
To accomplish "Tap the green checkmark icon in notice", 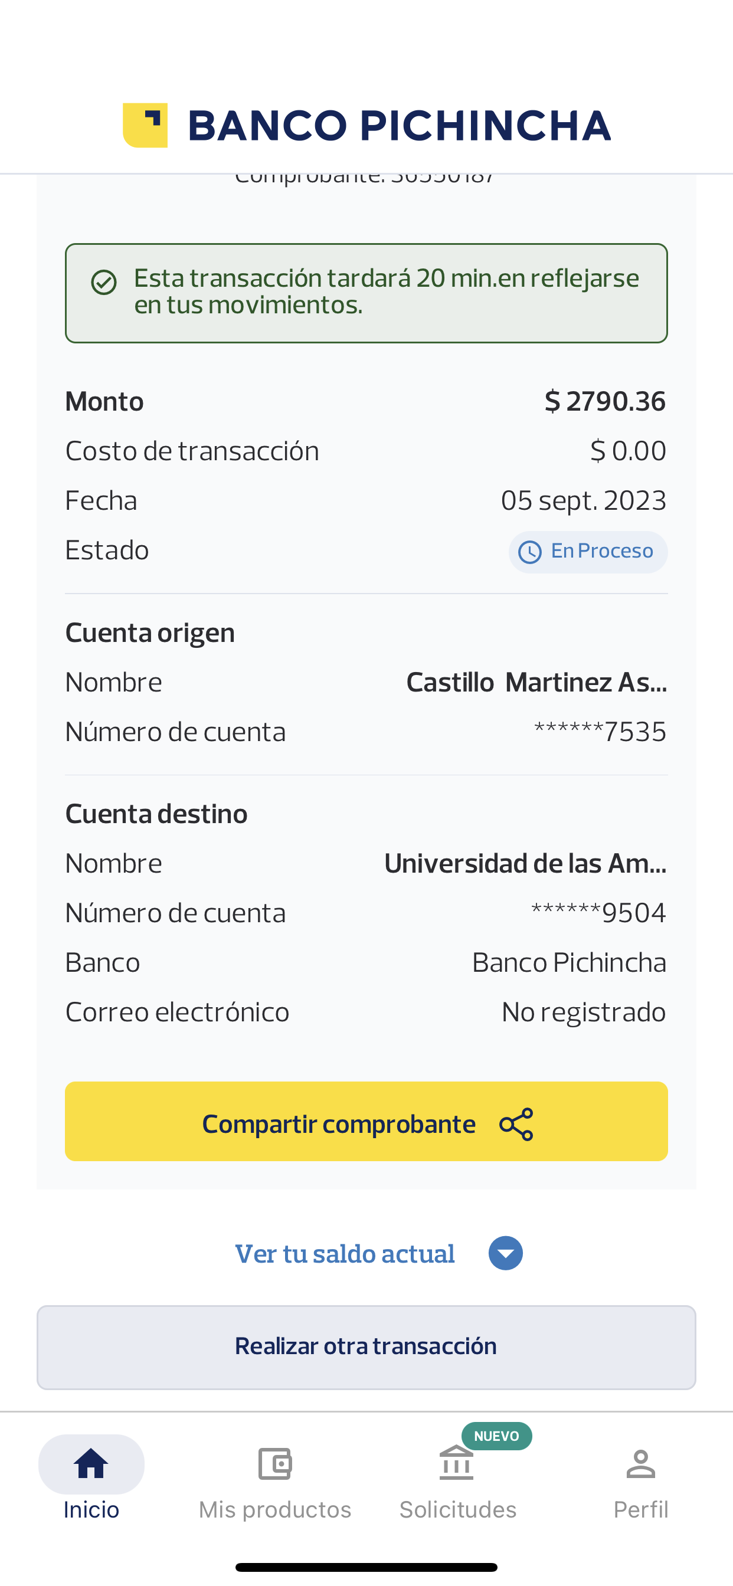I will (x=103, y=283).
